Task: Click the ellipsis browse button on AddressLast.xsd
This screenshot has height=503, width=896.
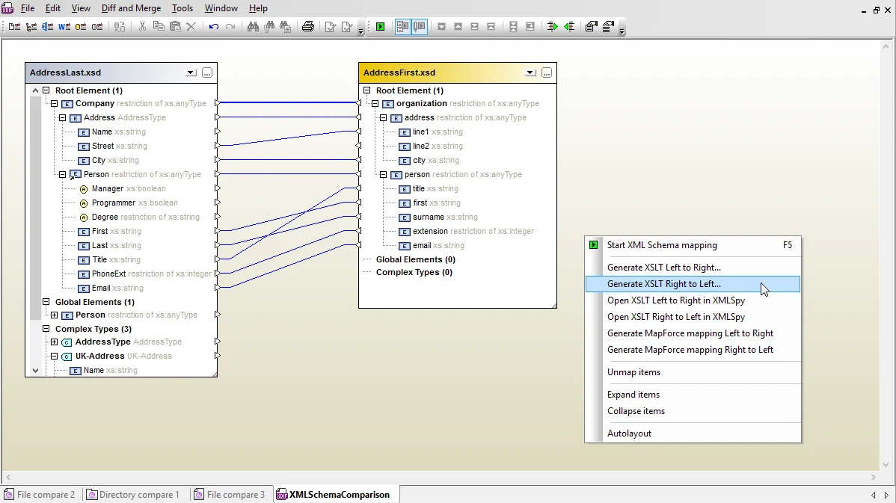Action: [207, 72]
